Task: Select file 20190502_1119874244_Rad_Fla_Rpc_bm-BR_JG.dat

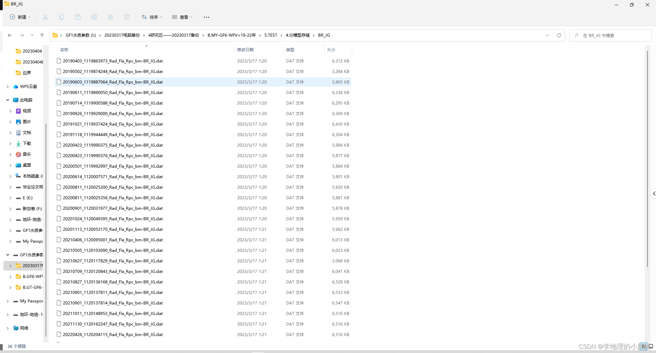Action: coord(203,72)
